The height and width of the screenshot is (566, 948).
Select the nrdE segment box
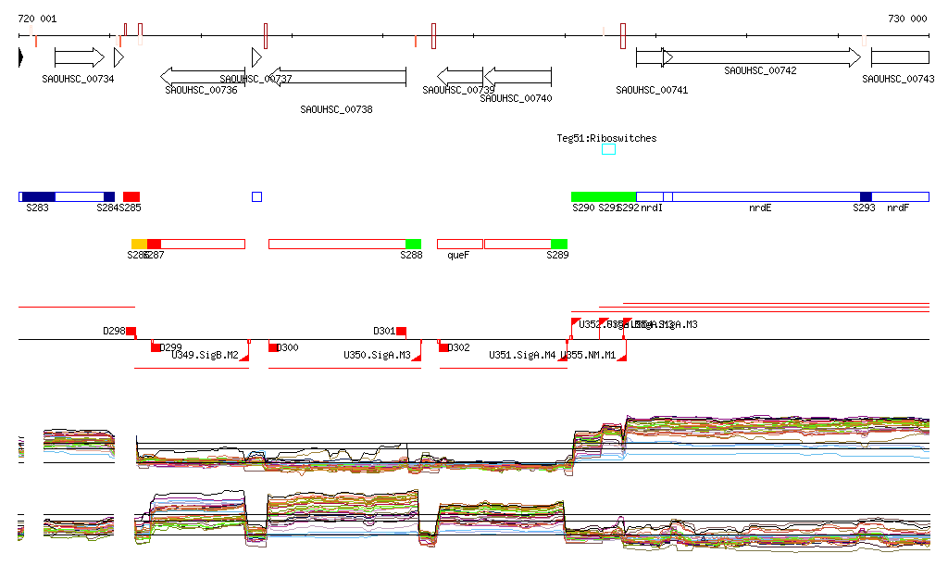point(766,196)
